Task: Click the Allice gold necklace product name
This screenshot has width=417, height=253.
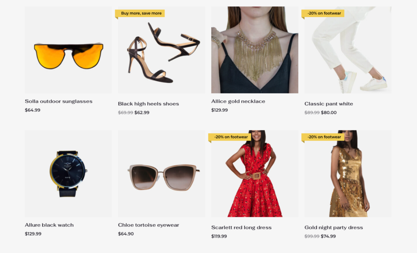Action: [x=238, y=101]
